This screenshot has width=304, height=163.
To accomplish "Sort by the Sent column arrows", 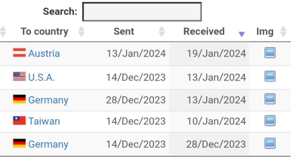I will point(162,31).
